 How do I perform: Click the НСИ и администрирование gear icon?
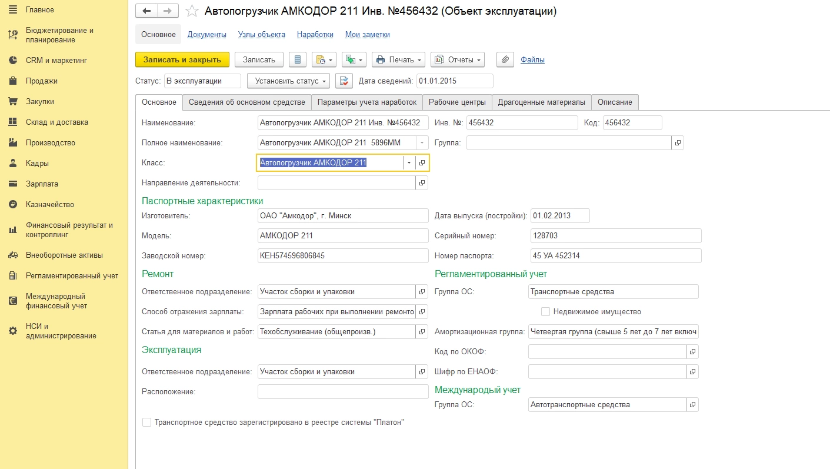(x=13, y=331)
